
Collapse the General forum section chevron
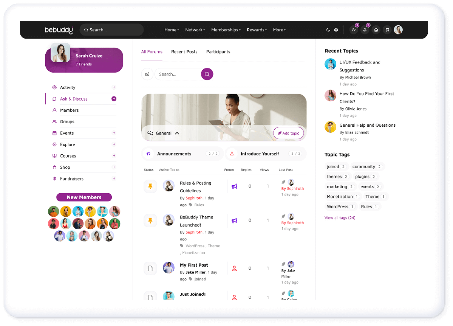[177, 133]
